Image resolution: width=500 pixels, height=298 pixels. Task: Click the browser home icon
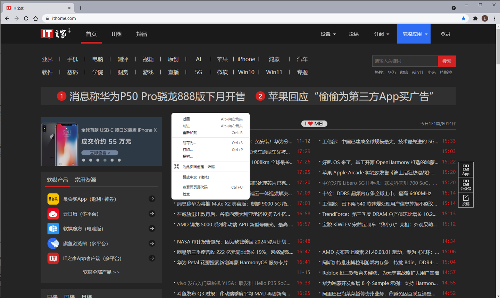(x=35, y=18)
